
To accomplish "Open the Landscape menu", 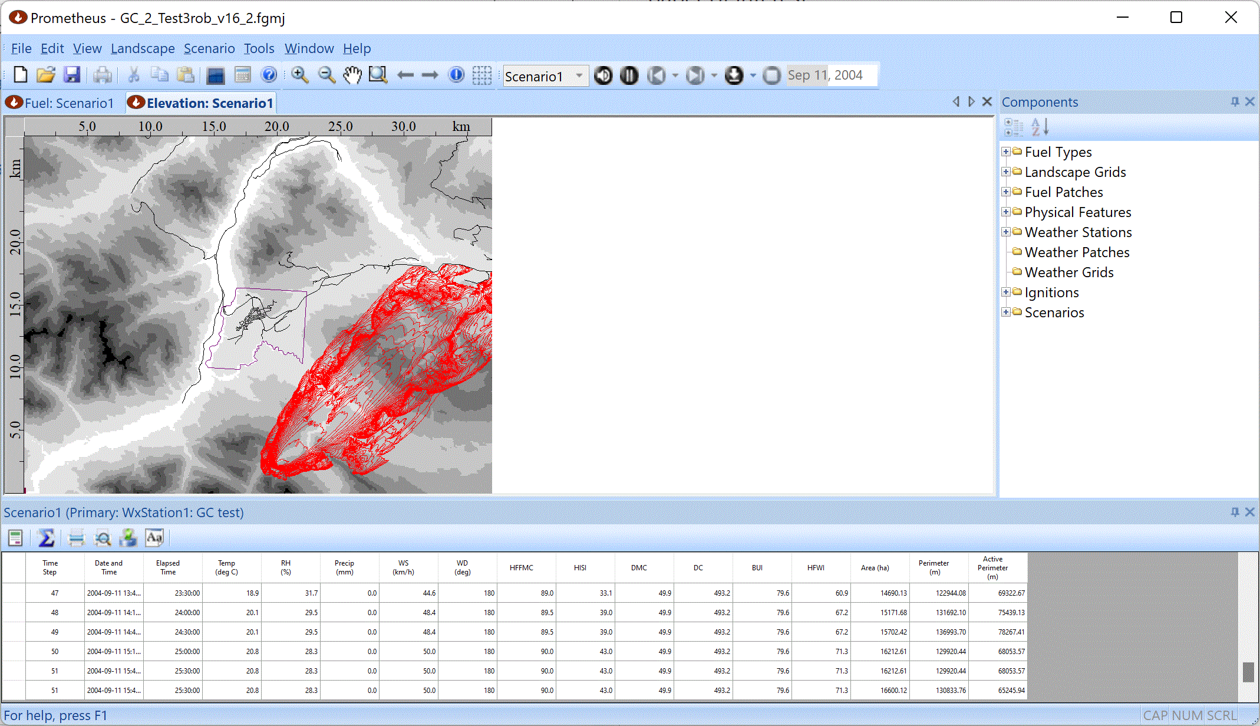I will click(143, 48).
